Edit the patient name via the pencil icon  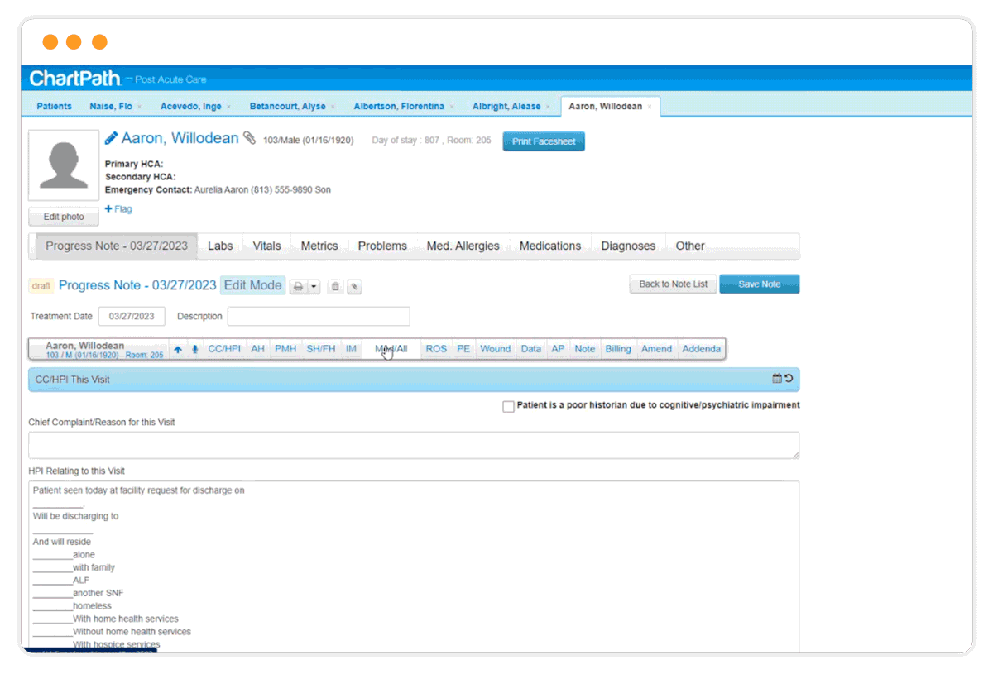pos(110,138)
